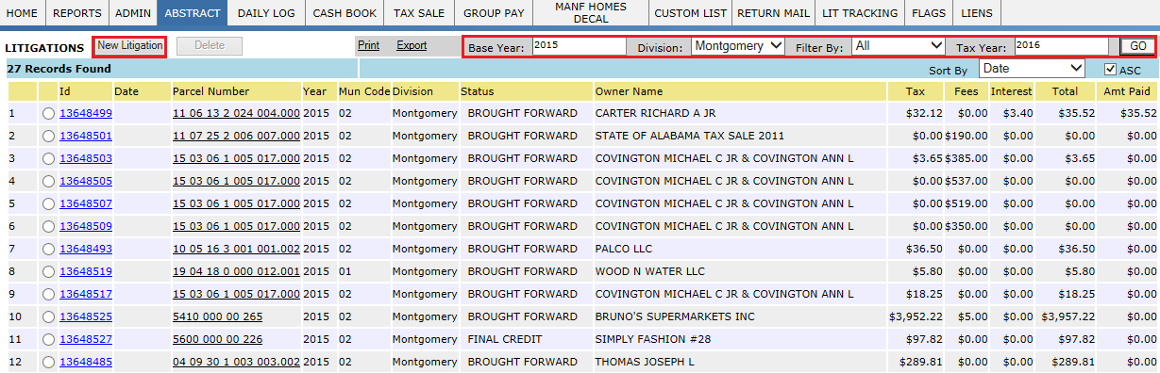
Task: Click the Base Year input field
Action: click(x=579, y=45)
